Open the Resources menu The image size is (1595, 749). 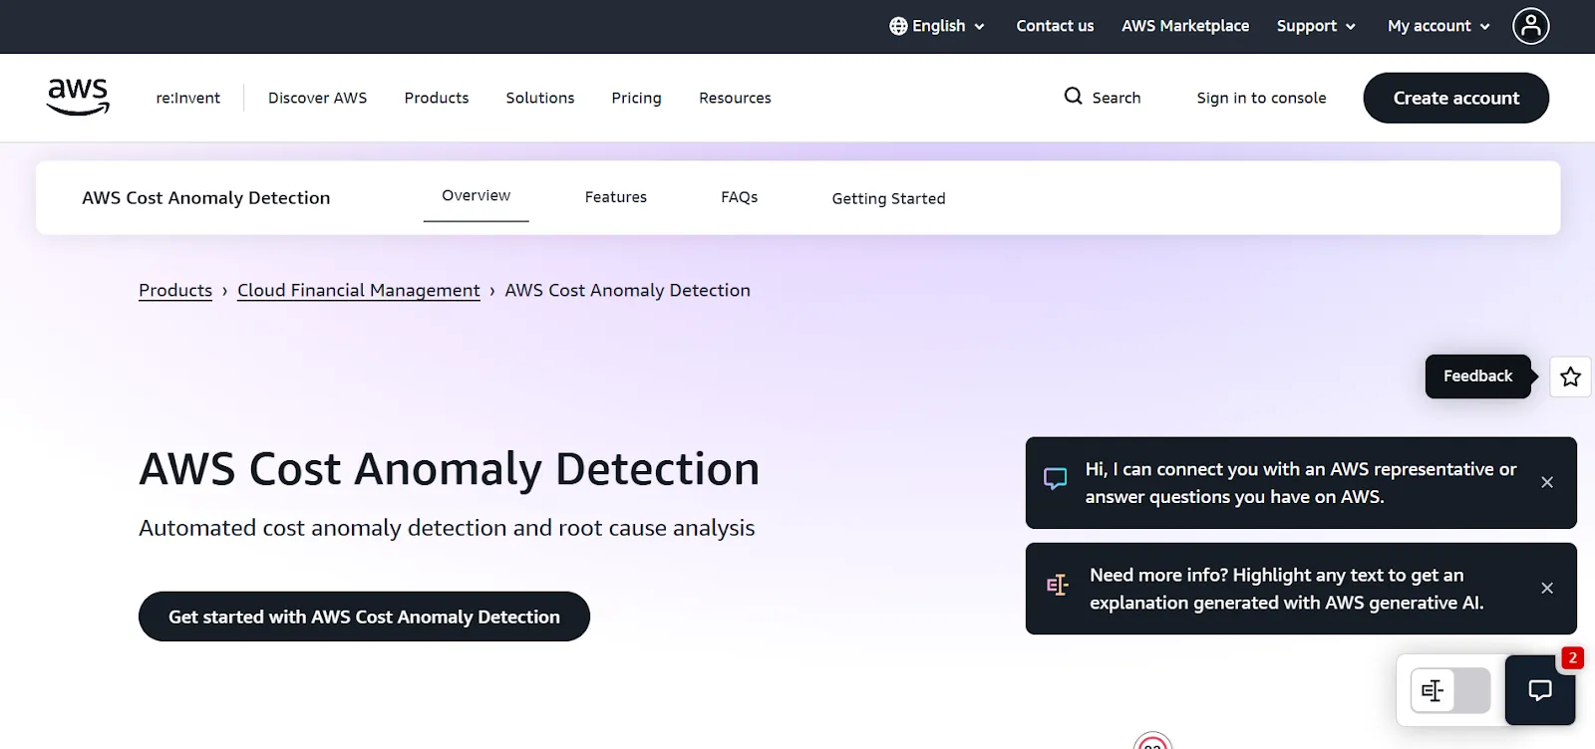pos(735,98)
